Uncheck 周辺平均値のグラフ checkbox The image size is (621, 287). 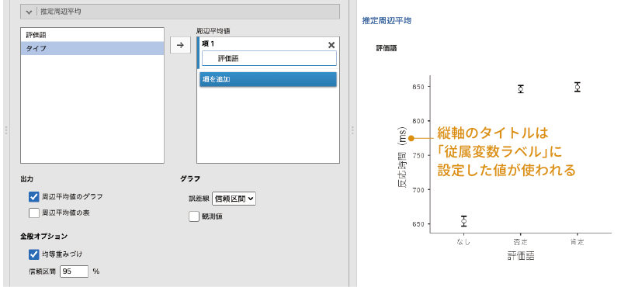[x=34, y=196]
